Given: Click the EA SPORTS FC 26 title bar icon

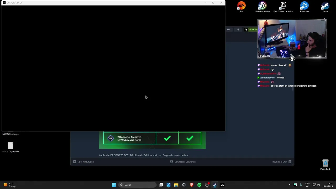Looking at the screenshot, I should (4, 3).
